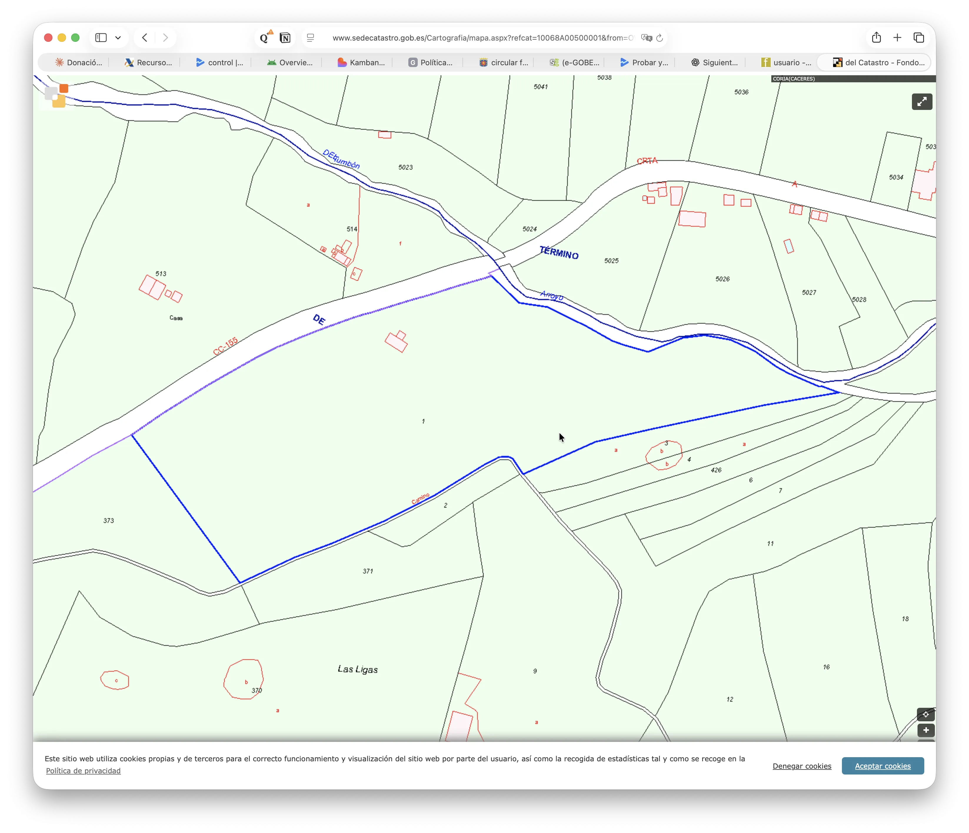The image size is (969, 833).
Task: Click the Denegar cookies link
Action: point(802,766)
